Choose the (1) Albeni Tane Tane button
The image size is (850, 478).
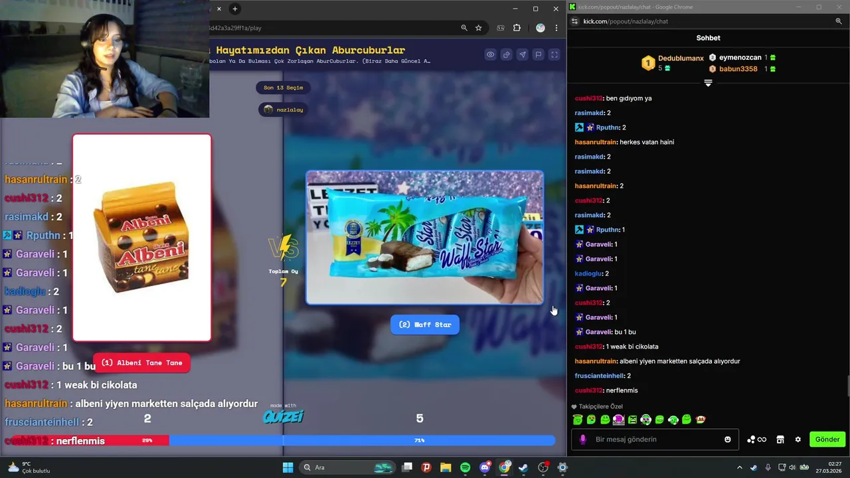tap(141, 362)
